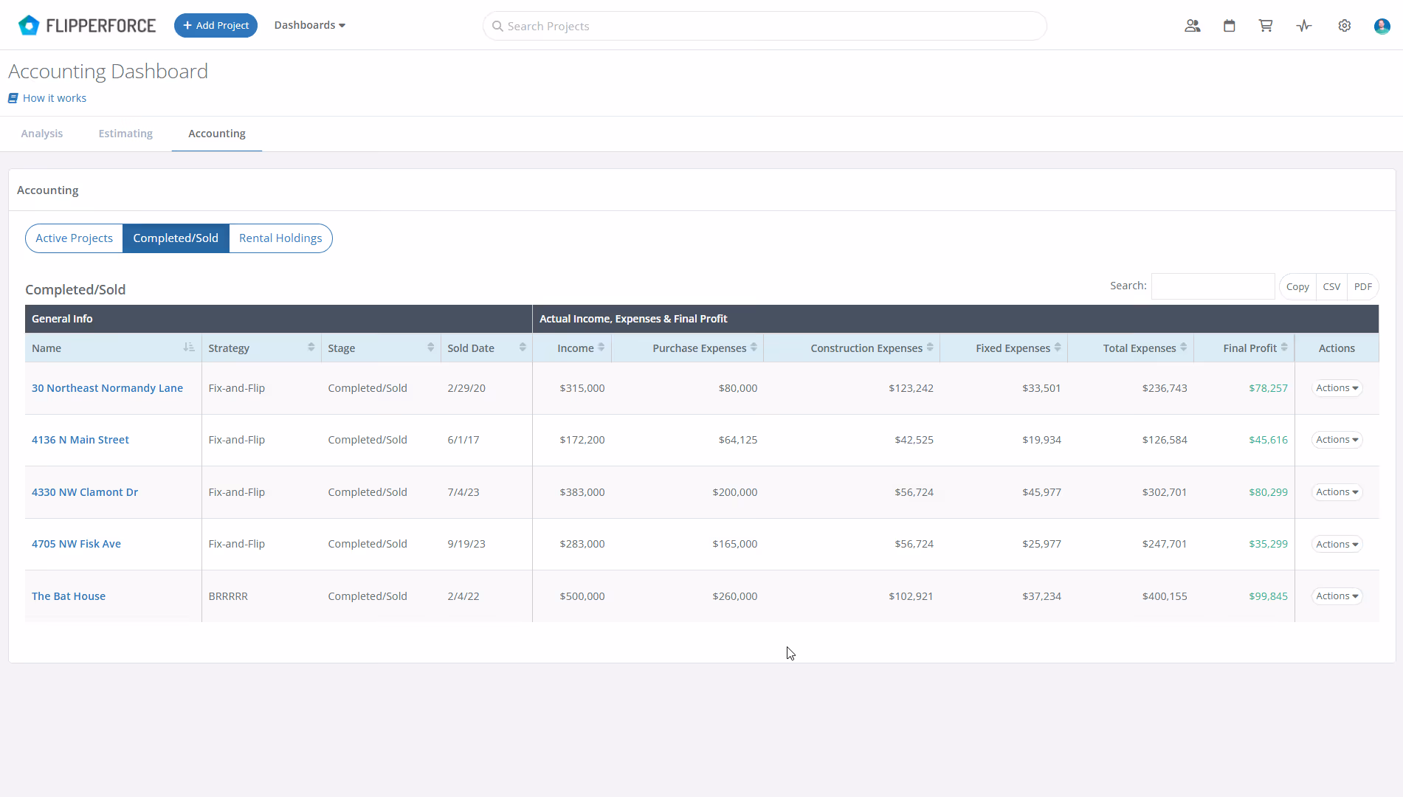Click fixed expenses $45,977
1403x797 pixels.
point(1041,492)
